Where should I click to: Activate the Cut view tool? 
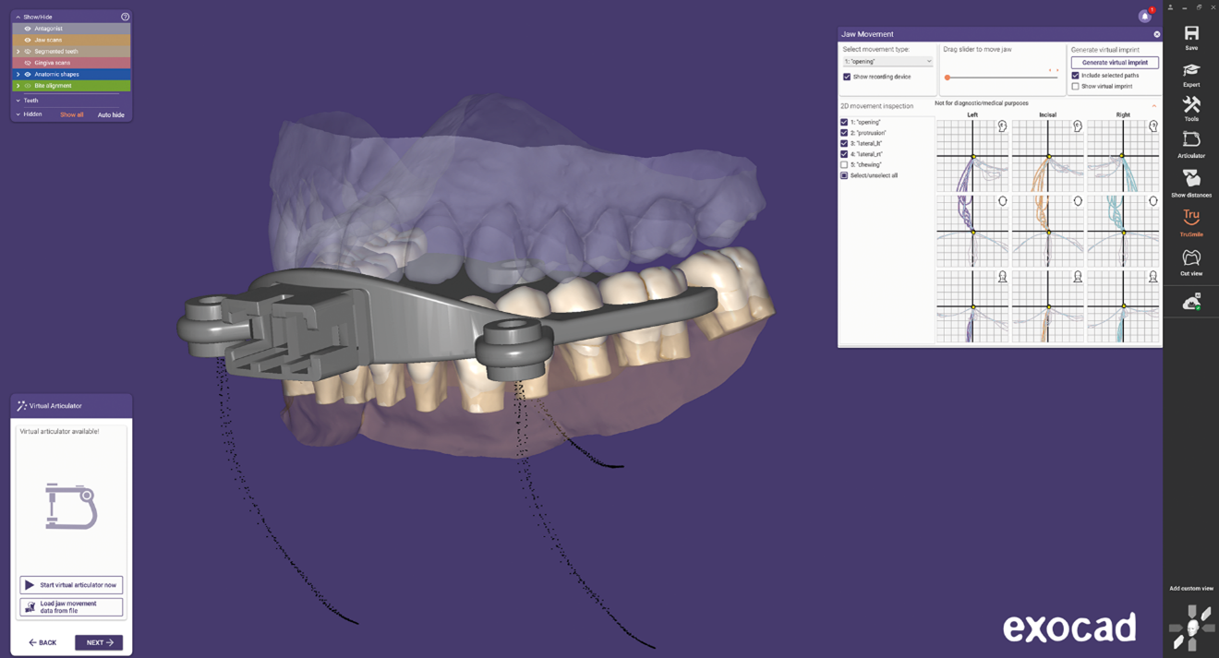point(1191,259)
